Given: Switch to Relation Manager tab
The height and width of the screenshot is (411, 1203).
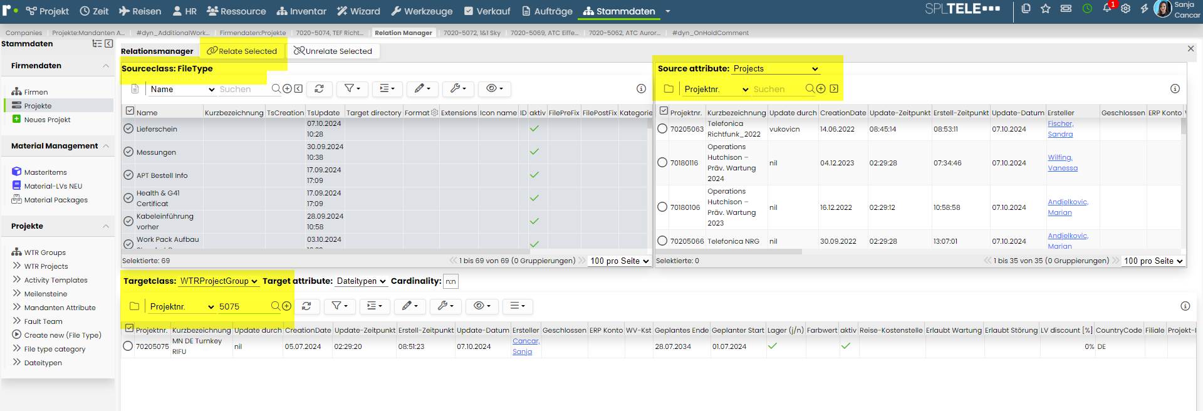Looking at the screenshot, I should click(x=404, y=33).
